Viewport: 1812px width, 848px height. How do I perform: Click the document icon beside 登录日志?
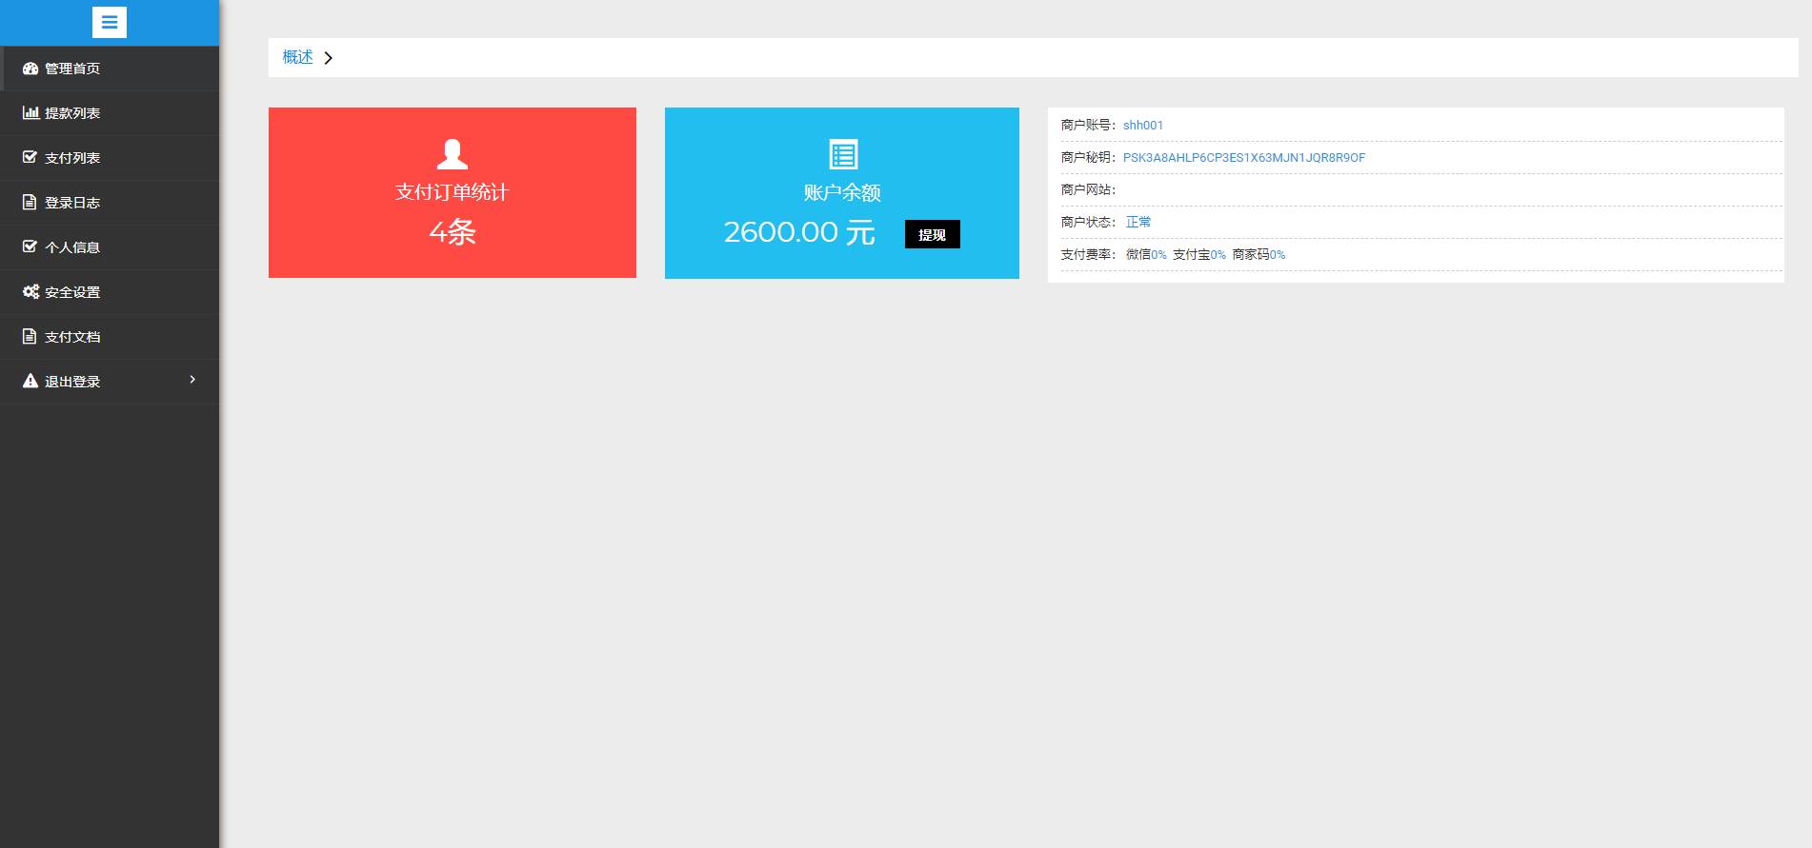click(30, 203)
